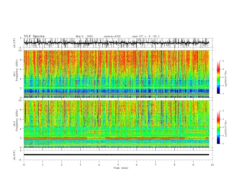This screenshot has height=185, width=239.
Task: Click the "4" minute tick label
Action: click(x=99, y=165)
